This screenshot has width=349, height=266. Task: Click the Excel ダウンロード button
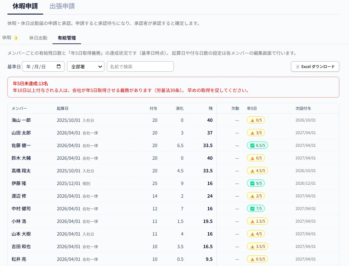[315, 66]
